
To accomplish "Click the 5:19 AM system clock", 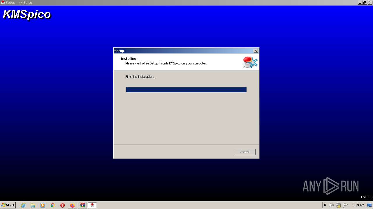I will [358, 205].
